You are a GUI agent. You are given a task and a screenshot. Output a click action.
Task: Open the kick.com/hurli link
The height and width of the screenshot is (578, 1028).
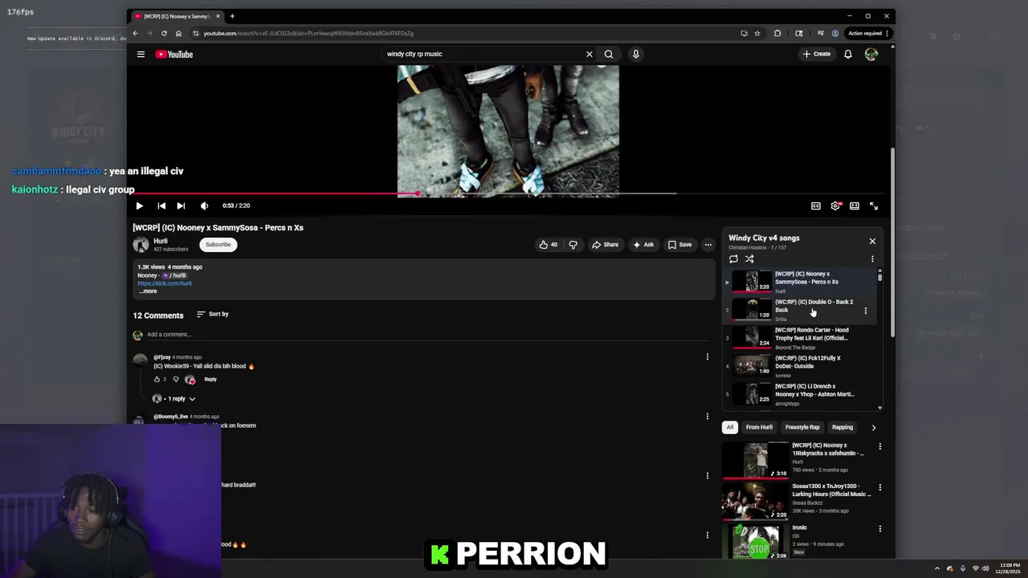pyautogui.click(x=165, y=283)
